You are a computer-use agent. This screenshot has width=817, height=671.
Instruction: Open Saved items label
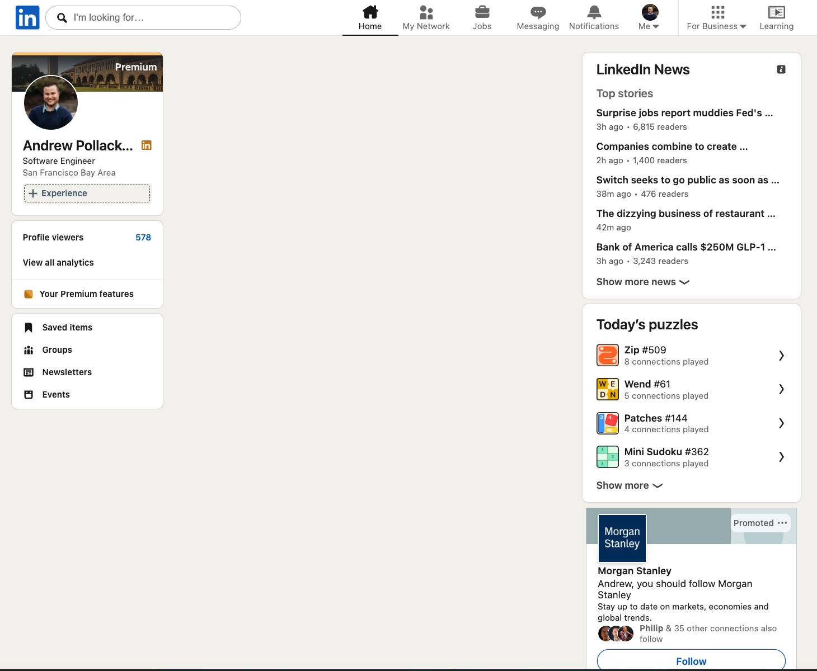[x=67, y=328]
